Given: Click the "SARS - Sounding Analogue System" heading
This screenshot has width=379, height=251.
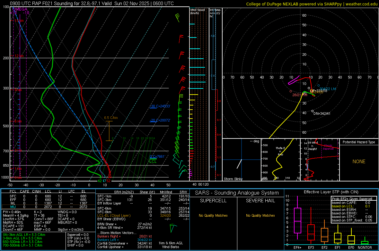Looking at the screenshot, I should [237, 193].
